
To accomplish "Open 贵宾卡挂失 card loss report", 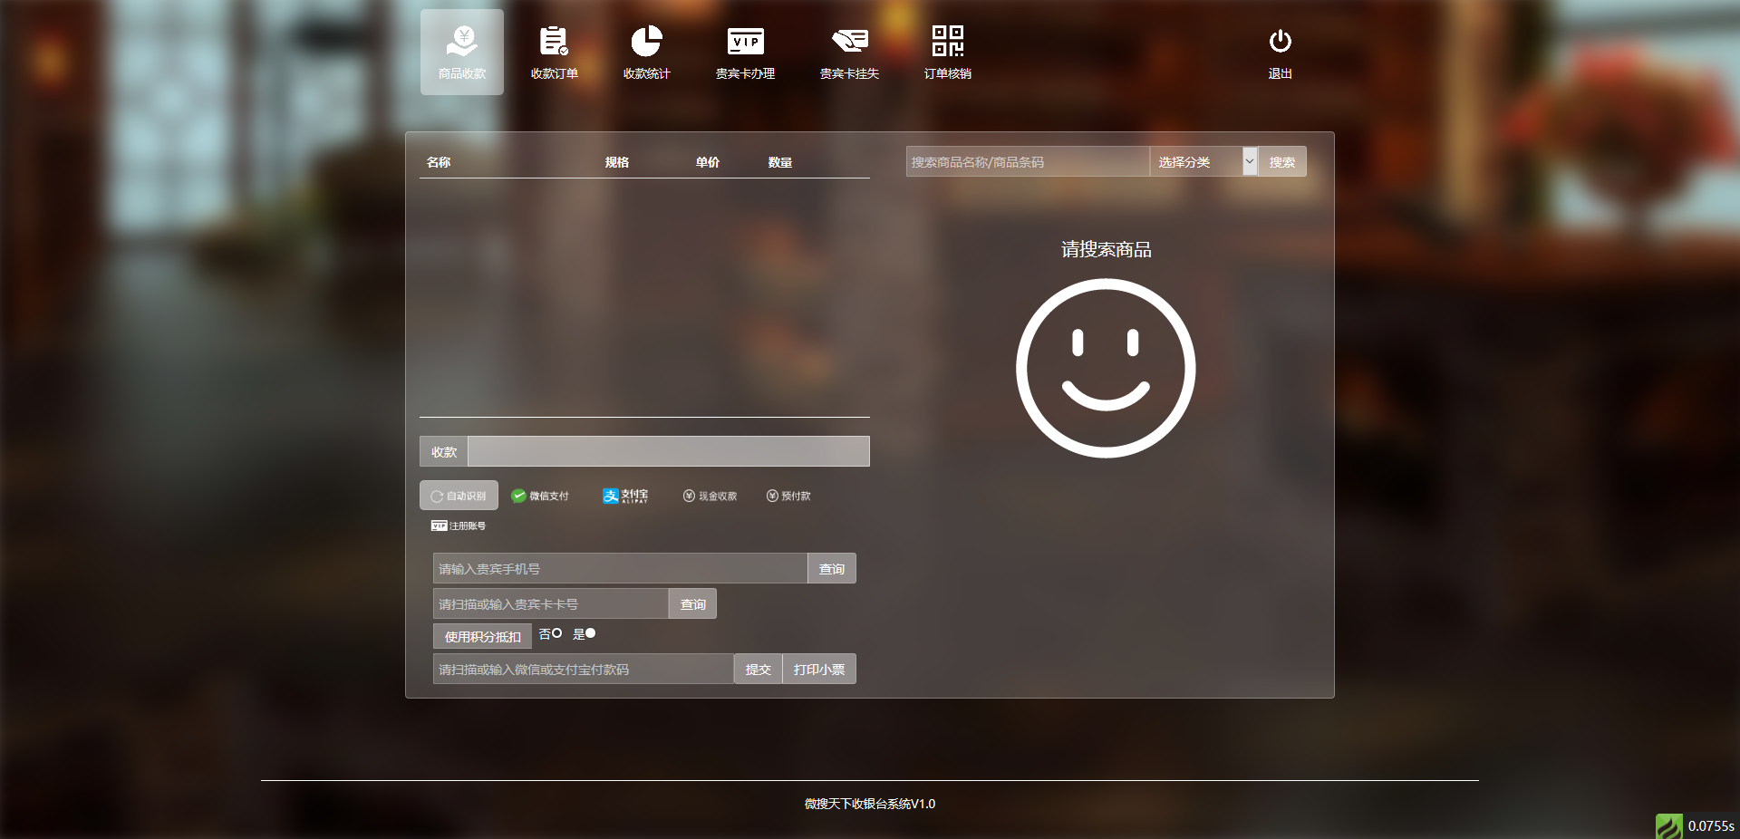I will point(849,53).
